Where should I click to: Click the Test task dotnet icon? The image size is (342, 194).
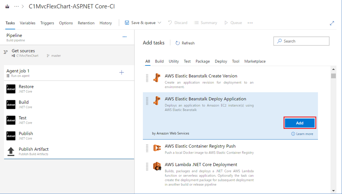(x=11, y=120)
